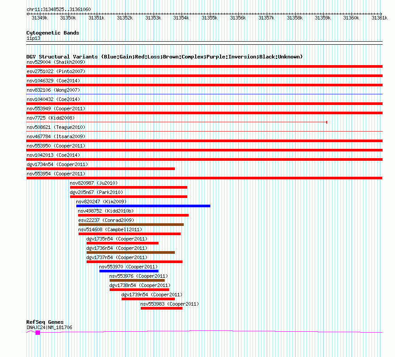This screenshot has height=357, width=395.
Task: Select the esv2751022 (Pinto2007) label
Action: (56, 71)
